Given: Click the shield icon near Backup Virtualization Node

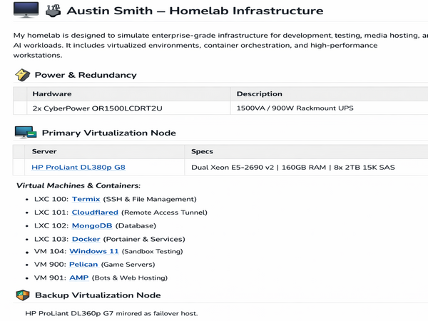Looking at the screenshot, I should 23,295.
